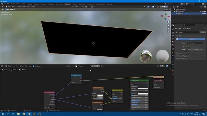Screen dimensions: 207x116
Task: Toggle Cube render camera icon in outliner
Action: (x=205, y=14)
